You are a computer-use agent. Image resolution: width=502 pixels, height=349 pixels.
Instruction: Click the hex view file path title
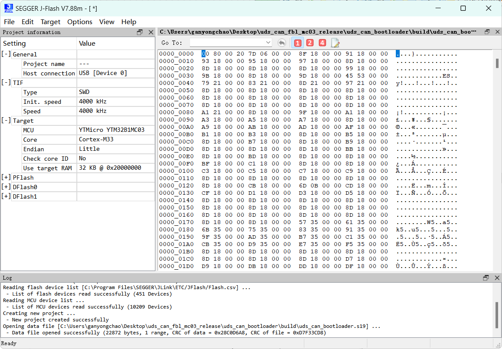[318, 31]
